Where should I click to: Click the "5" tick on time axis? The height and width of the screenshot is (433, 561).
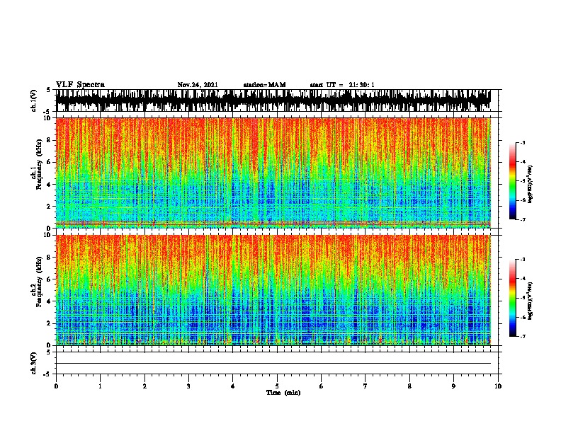coord(277,386)
